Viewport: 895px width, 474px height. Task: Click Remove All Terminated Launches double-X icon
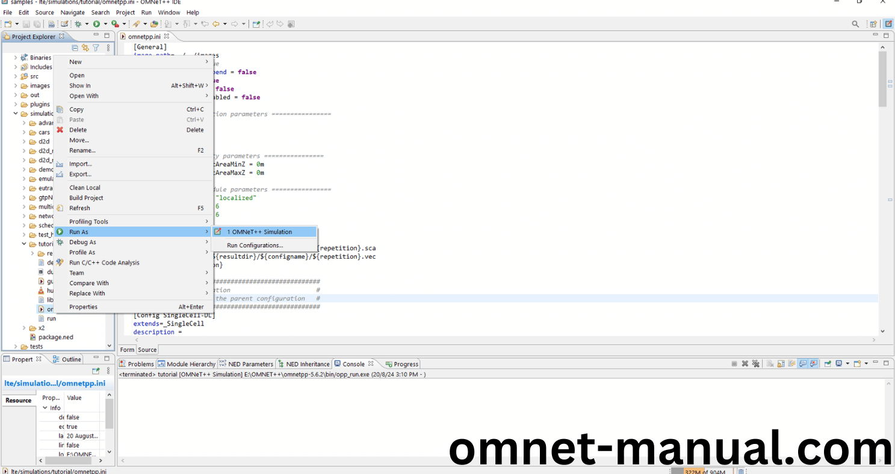[x=756, y=364]
